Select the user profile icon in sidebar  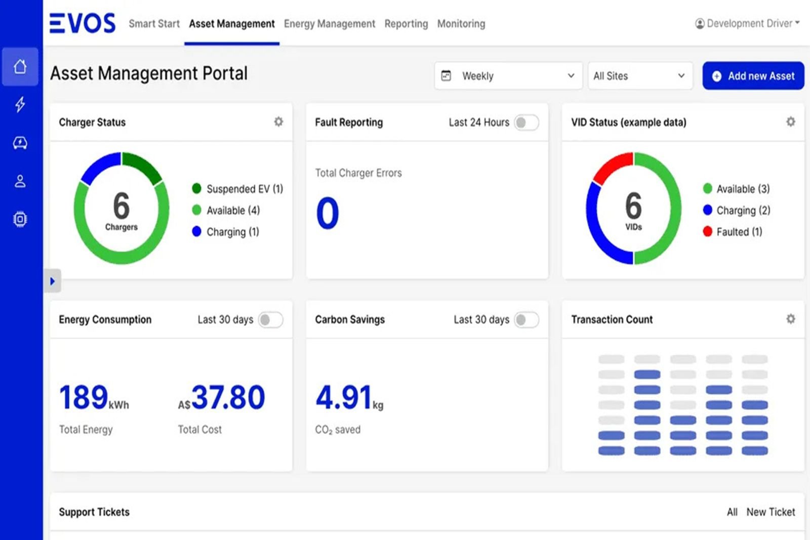pyautogui.click(x=20, y=181)
